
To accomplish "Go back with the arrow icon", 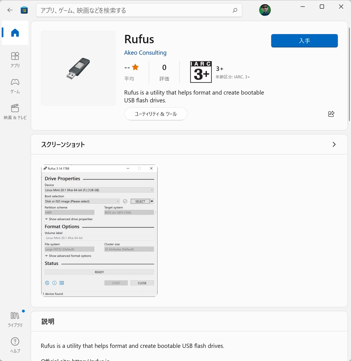I will pyautogui.click(x=10, y=10).
